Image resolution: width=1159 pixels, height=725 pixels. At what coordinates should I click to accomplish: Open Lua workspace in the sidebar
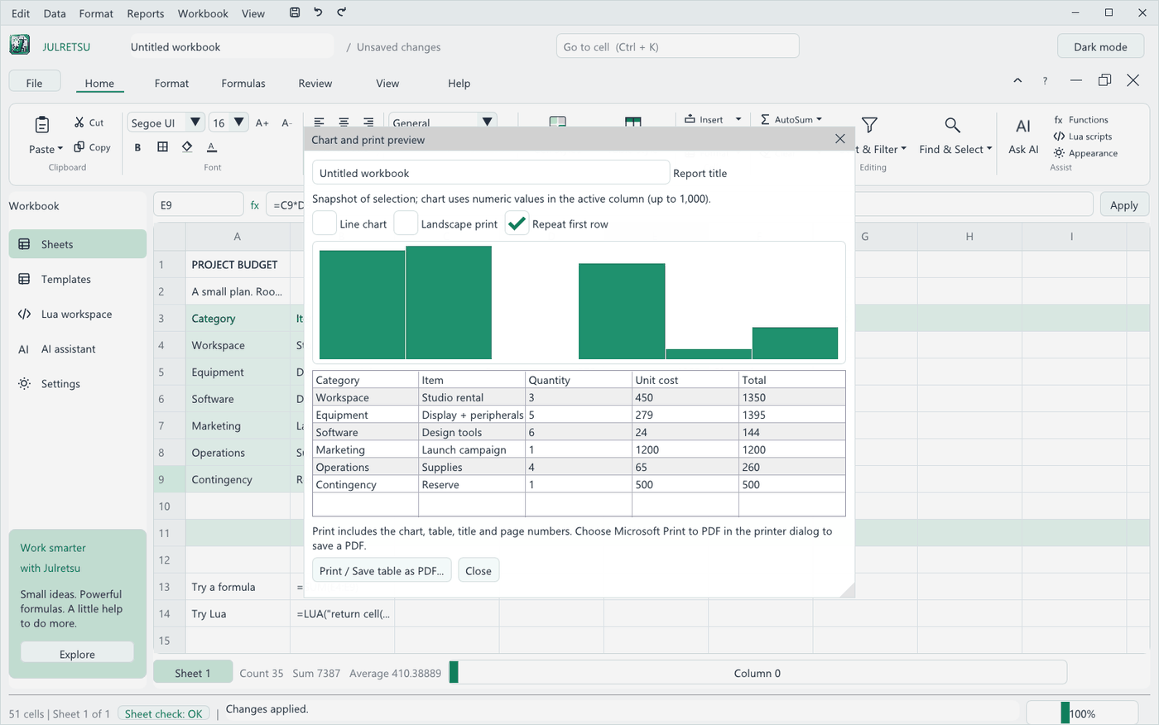tap(78, 314)
